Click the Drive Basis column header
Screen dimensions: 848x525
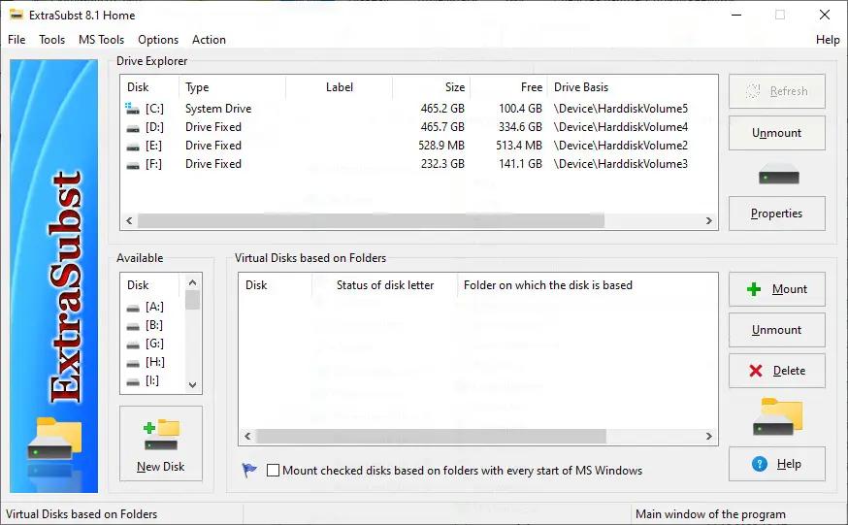(x=581, y=87)
